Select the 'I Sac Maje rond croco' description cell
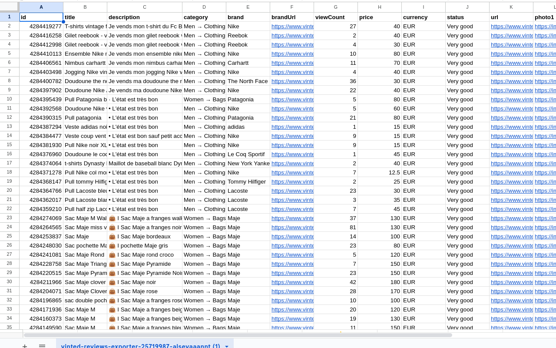The width and height of the screenshot is (556, 348). (145, 254)
